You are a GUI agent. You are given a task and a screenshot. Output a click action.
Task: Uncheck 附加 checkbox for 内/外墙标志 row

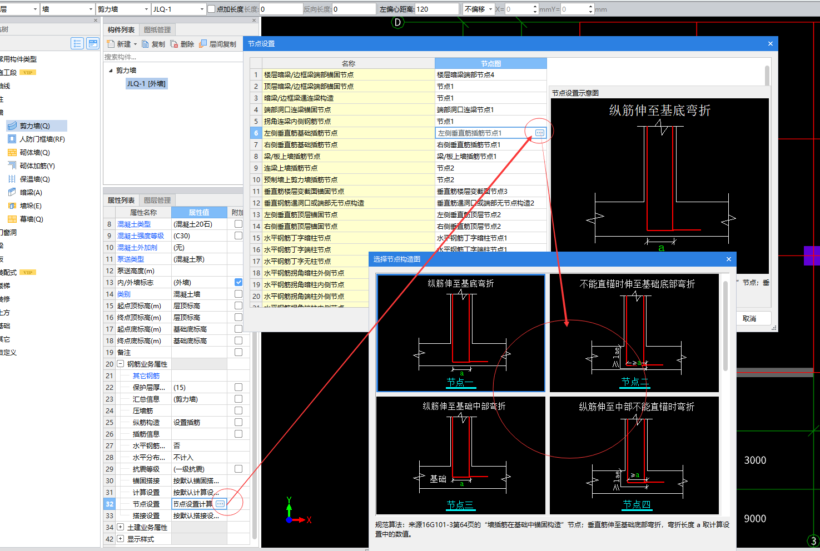(x=238, y=282)
